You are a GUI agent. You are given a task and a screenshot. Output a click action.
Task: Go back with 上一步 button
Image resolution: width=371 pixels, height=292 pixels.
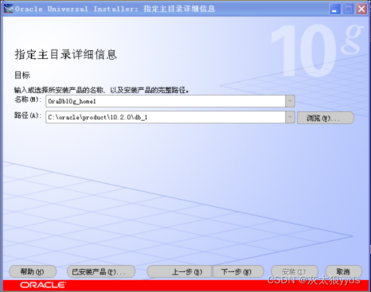click(x=179, y=272)
